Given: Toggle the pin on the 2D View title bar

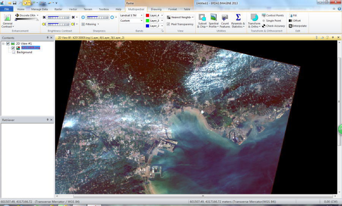Looking at the screenshot, I should pos(333,38).
